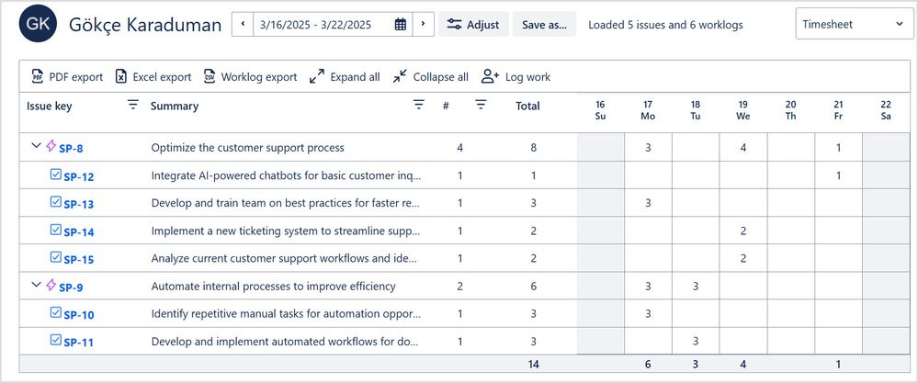Open the calendar date picker icon
The image size is (918, 383).
coord(401,25)
